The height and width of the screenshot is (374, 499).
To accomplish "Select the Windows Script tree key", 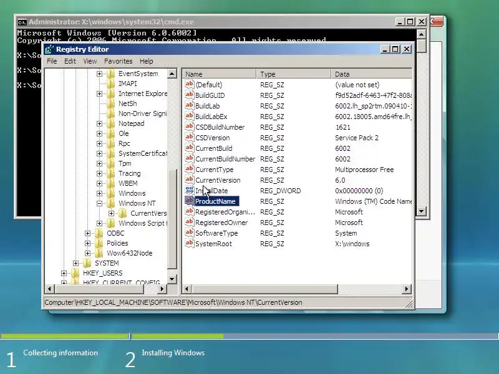I will pyautogui.click(x=143, y=223).
